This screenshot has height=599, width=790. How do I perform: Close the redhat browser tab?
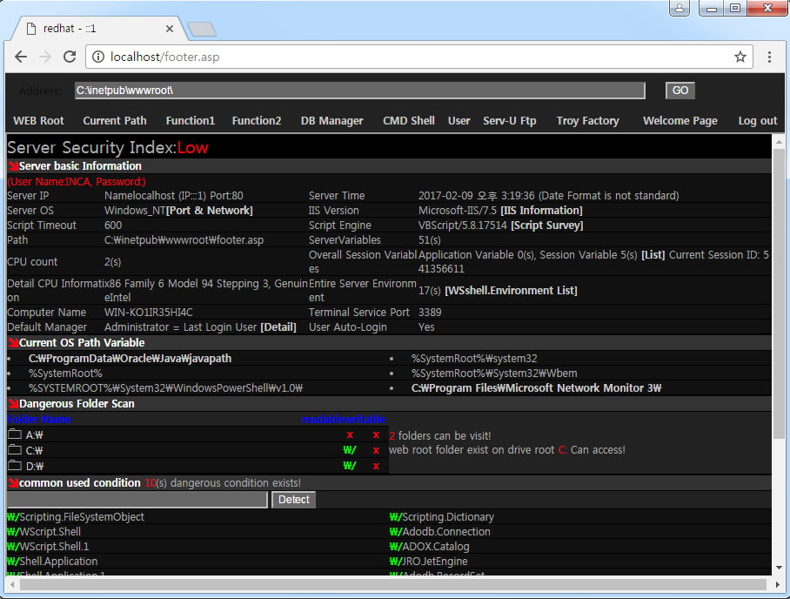[170, 29]
